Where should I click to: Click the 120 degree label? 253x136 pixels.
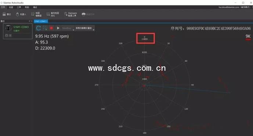[x=186, y=109]
